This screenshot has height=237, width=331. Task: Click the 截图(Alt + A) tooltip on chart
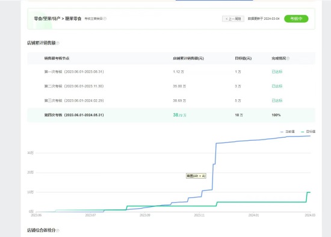[x=196, y=176]
